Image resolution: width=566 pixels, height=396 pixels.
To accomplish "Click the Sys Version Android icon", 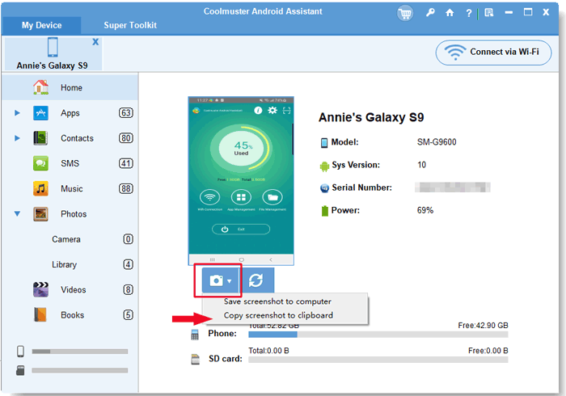I will click(x=324, y=166).
